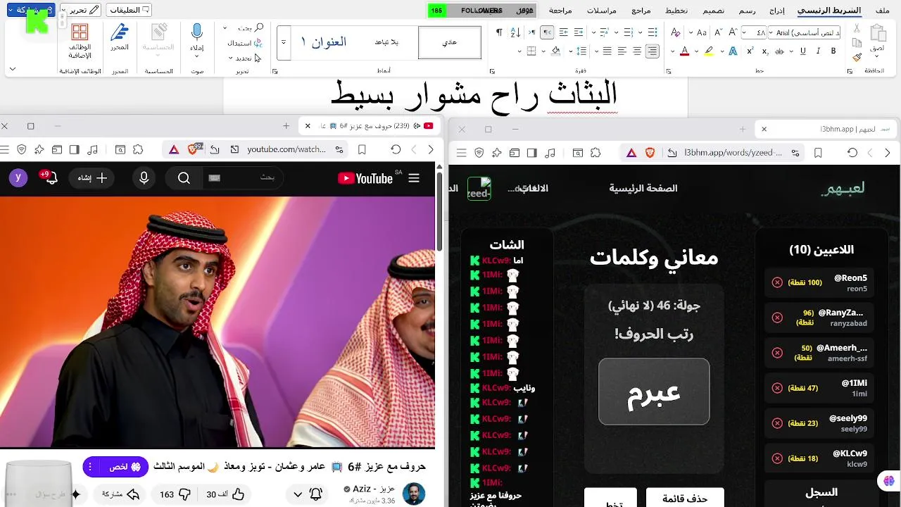Click YouTube voice search microphone
901x507 pixels.
coord(144,178)
